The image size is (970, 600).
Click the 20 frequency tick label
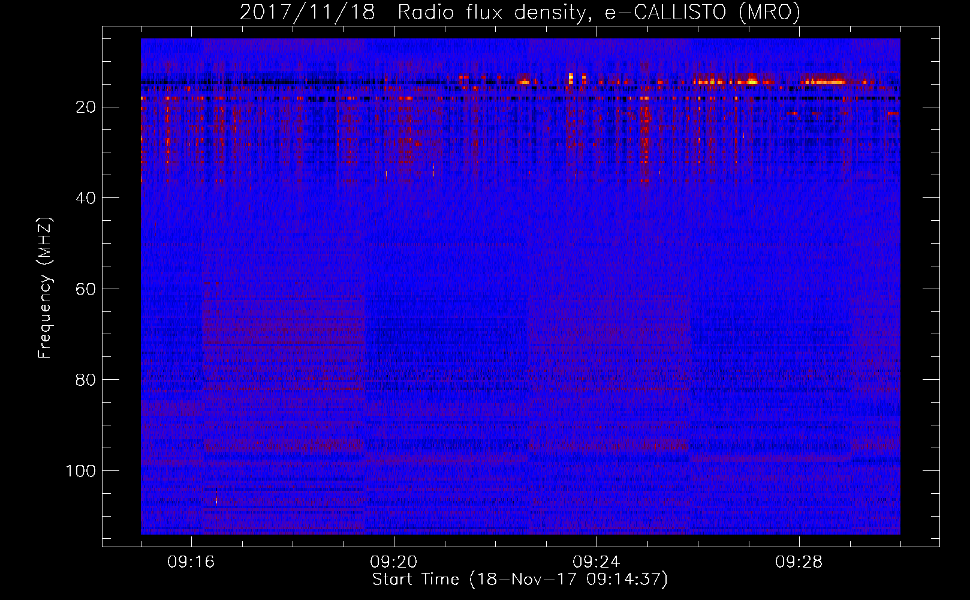tap(86, 107)
